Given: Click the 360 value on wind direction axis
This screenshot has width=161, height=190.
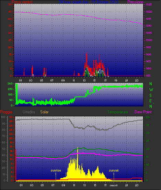Looking at the screenshot, I should (10, 84).
